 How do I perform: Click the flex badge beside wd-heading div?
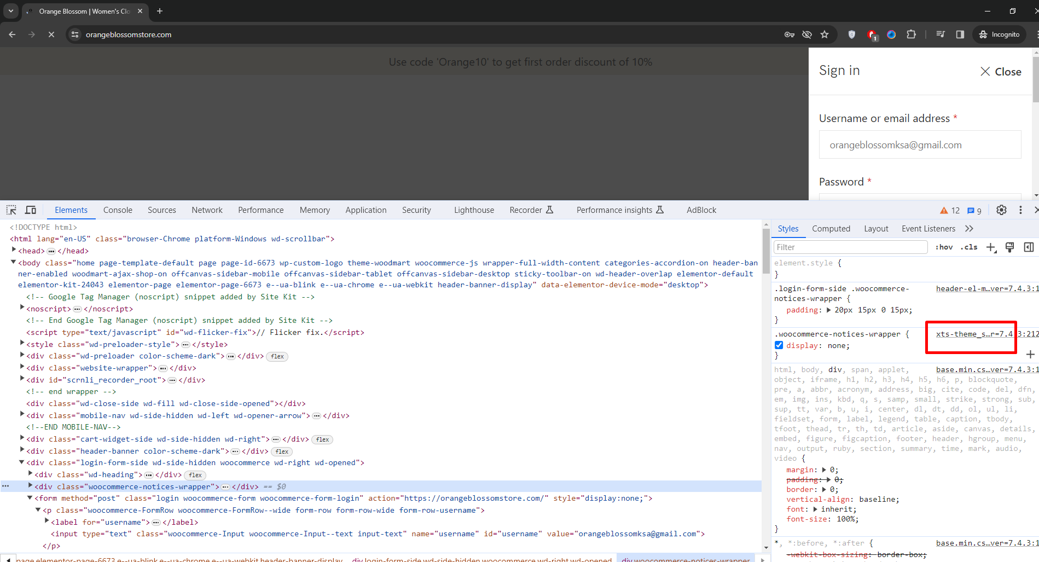[195, 475]
